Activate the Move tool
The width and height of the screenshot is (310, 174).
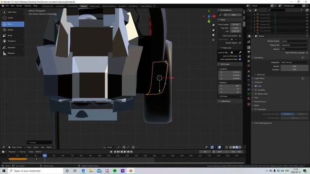pos(13,24)
